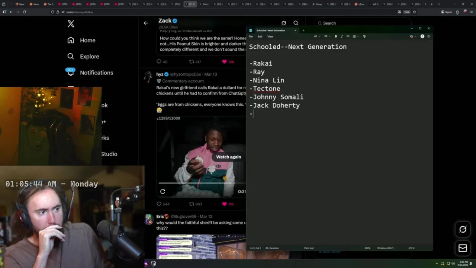Click the X logo in the sidebar

pyautogui.click(x=71, y=24)
